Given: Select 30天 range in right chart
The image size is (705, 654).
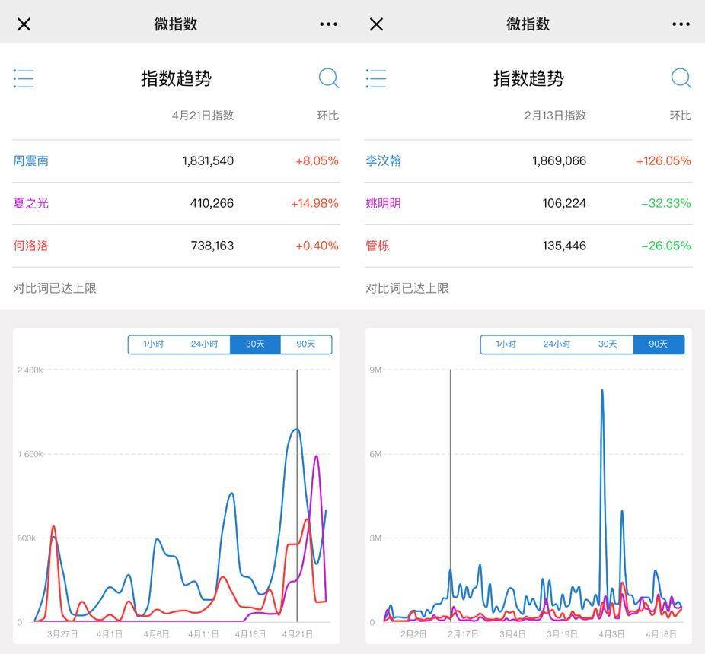Looking at the screenshot, I should click(x=608, y=344).
